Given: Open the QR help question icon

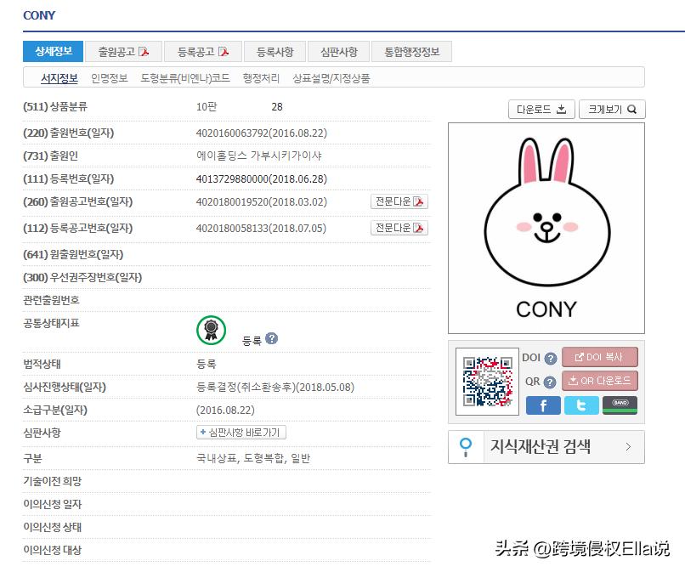Looking at the screenshot, I should tap(550, 382).
